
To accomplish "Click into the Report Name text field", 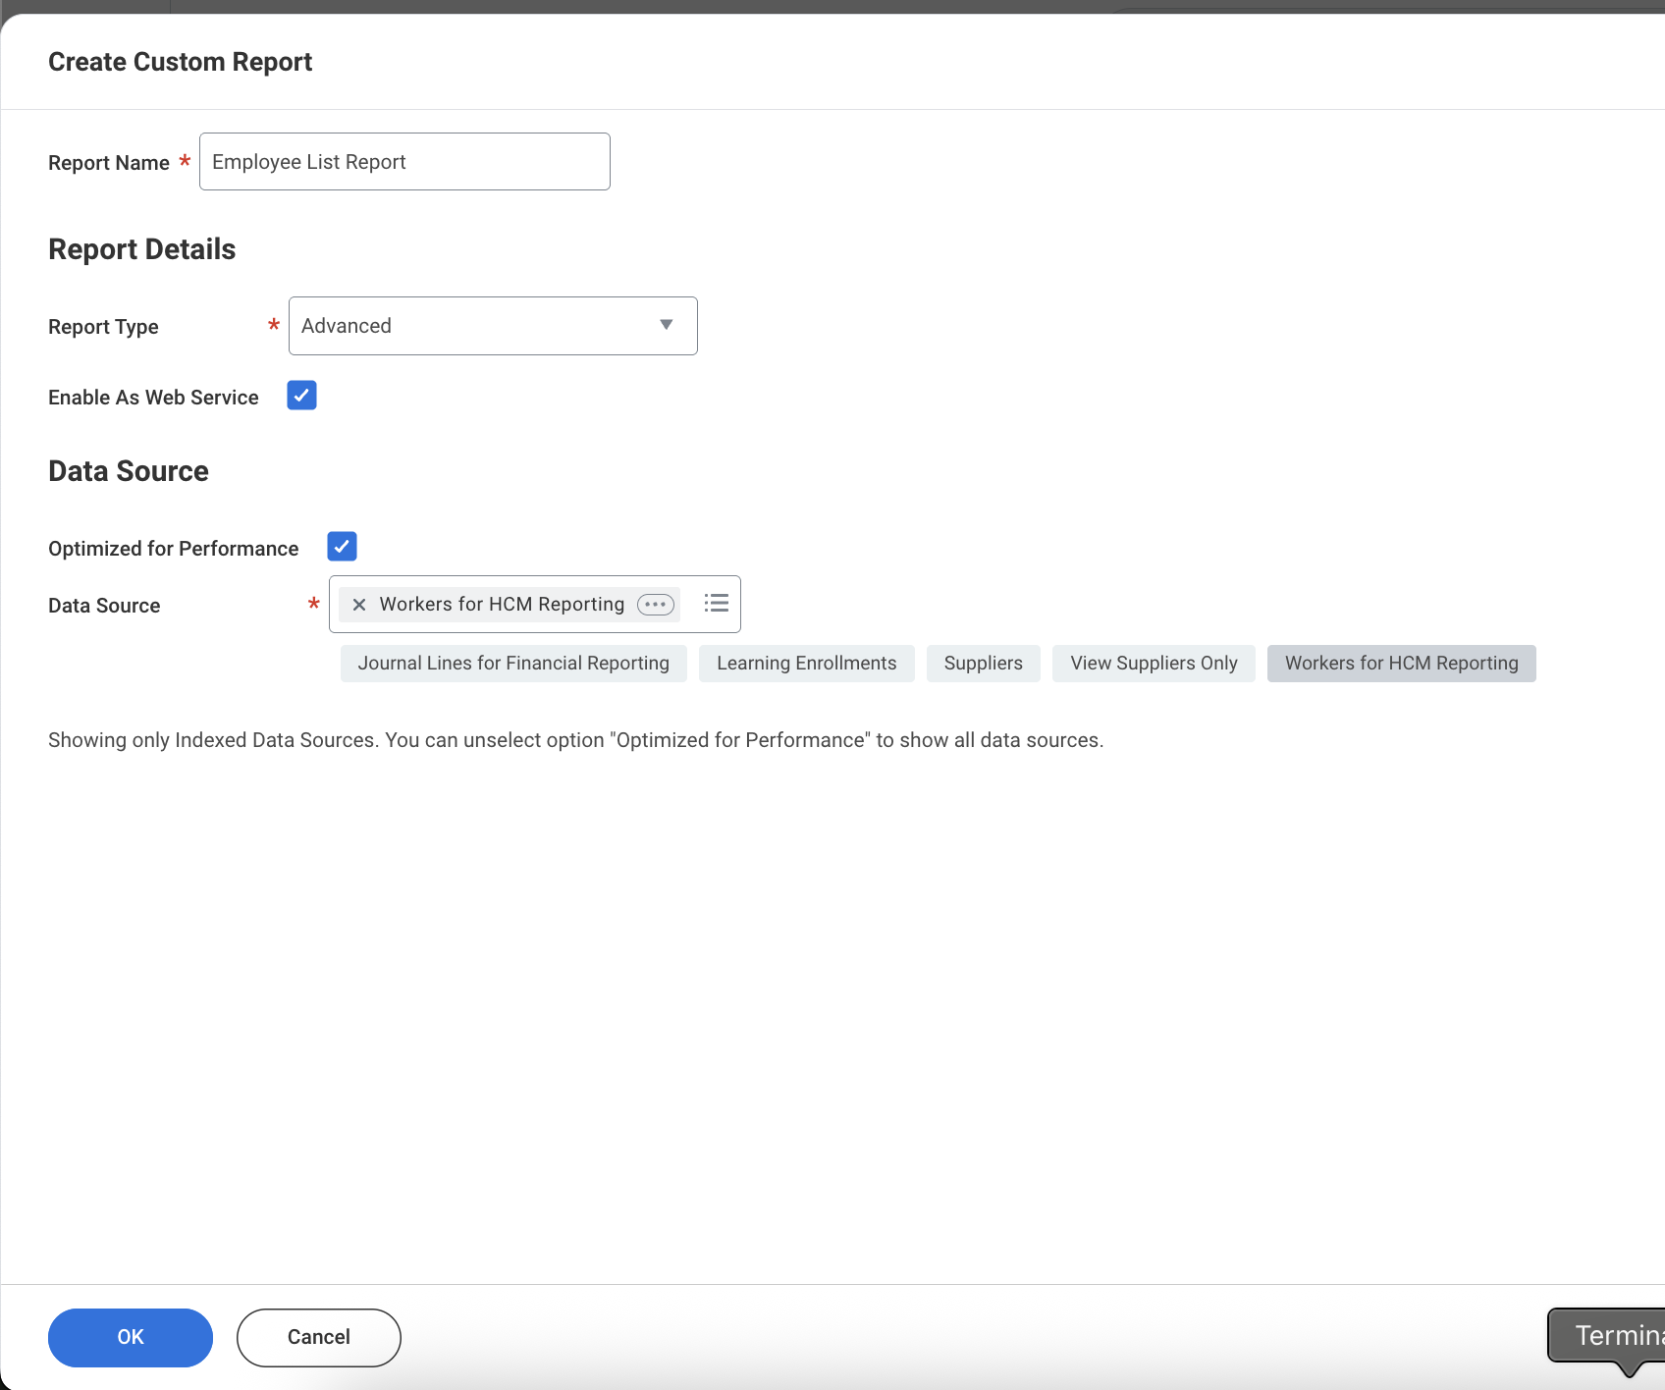I will click(x=404, y=162).
